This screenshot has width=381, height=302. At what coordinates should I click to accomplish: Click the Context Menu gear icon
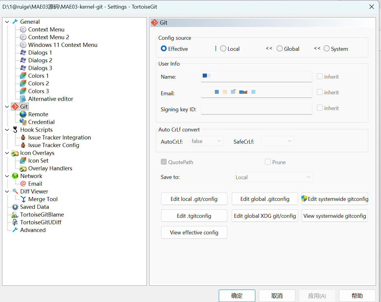23,29
